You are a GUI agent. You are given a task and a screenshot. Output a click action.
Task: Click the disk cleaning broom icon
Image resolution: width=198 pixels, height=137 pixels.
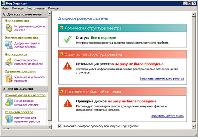pyautogui.click(x=9, y=62)
